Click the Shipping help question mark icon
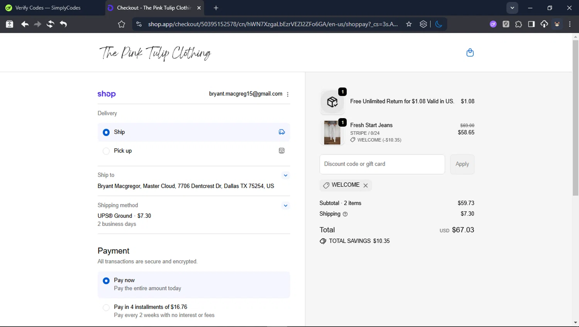This screenshot has width=579, height=327. 345,214
